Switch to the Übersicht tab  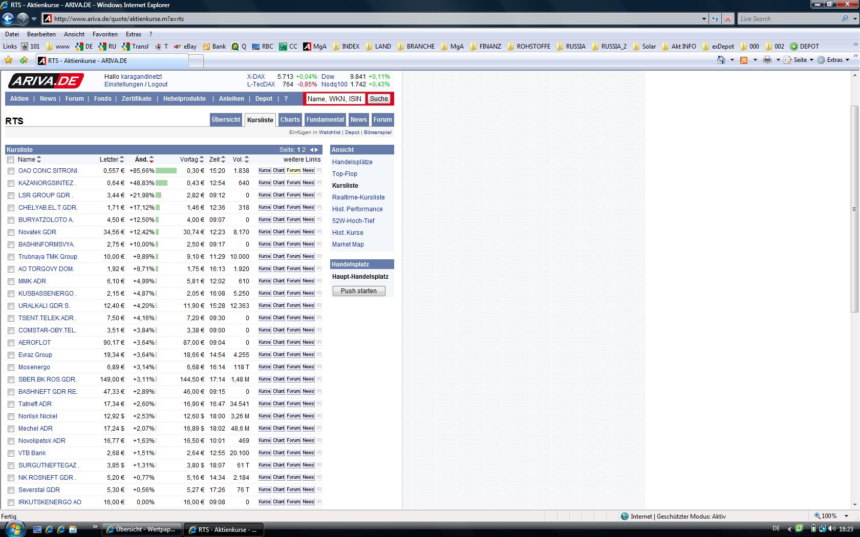coord(226,120)
